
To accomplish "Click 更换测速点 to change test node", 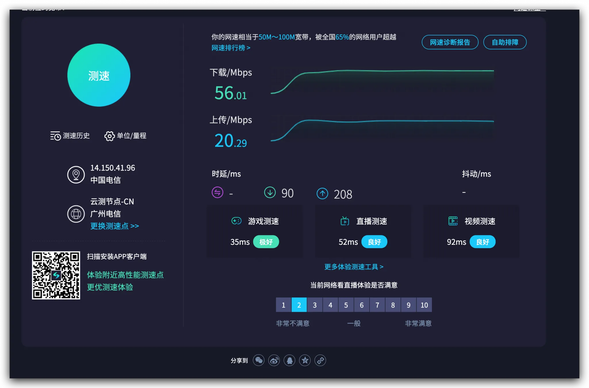I will 114,226.
